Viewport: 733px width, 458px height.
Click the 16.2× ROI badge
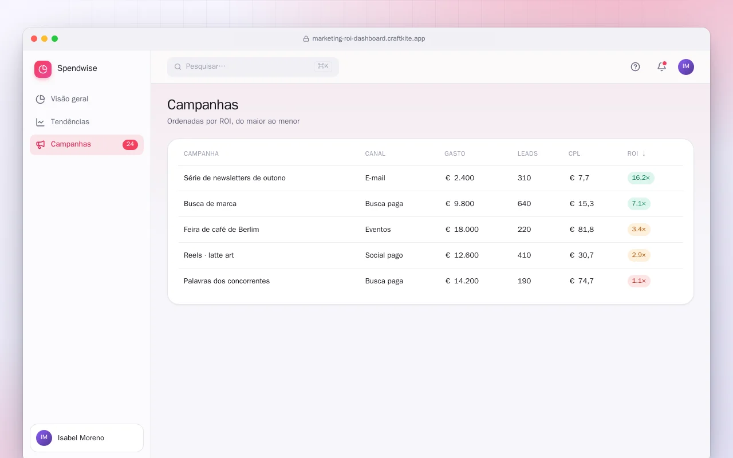[641, 178]
